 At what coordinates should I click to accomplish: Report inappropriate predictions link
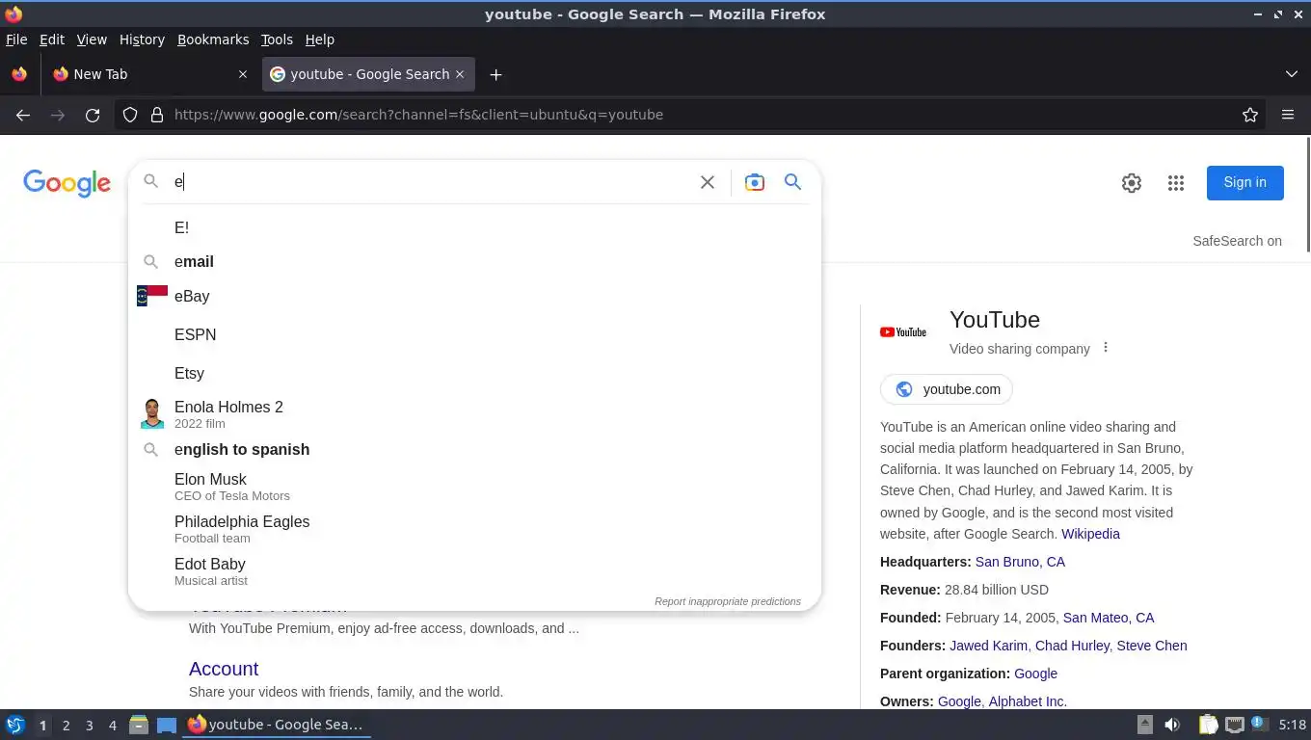pyautogui.click(x=728, y=601)
